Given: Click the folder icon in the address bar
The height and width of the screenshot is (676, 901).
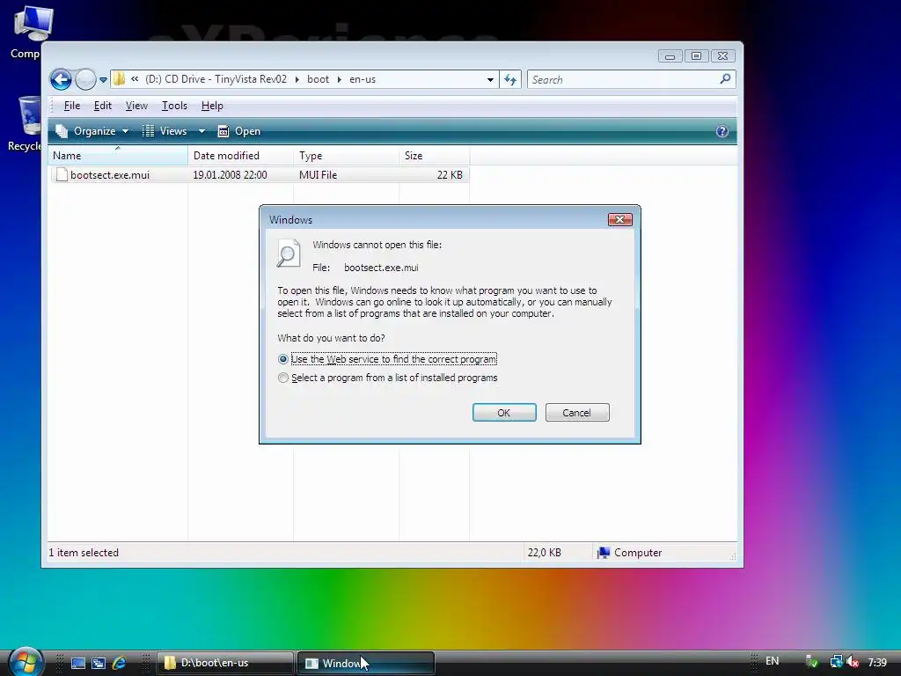Looking at the screenshot, I should point(119,79).
